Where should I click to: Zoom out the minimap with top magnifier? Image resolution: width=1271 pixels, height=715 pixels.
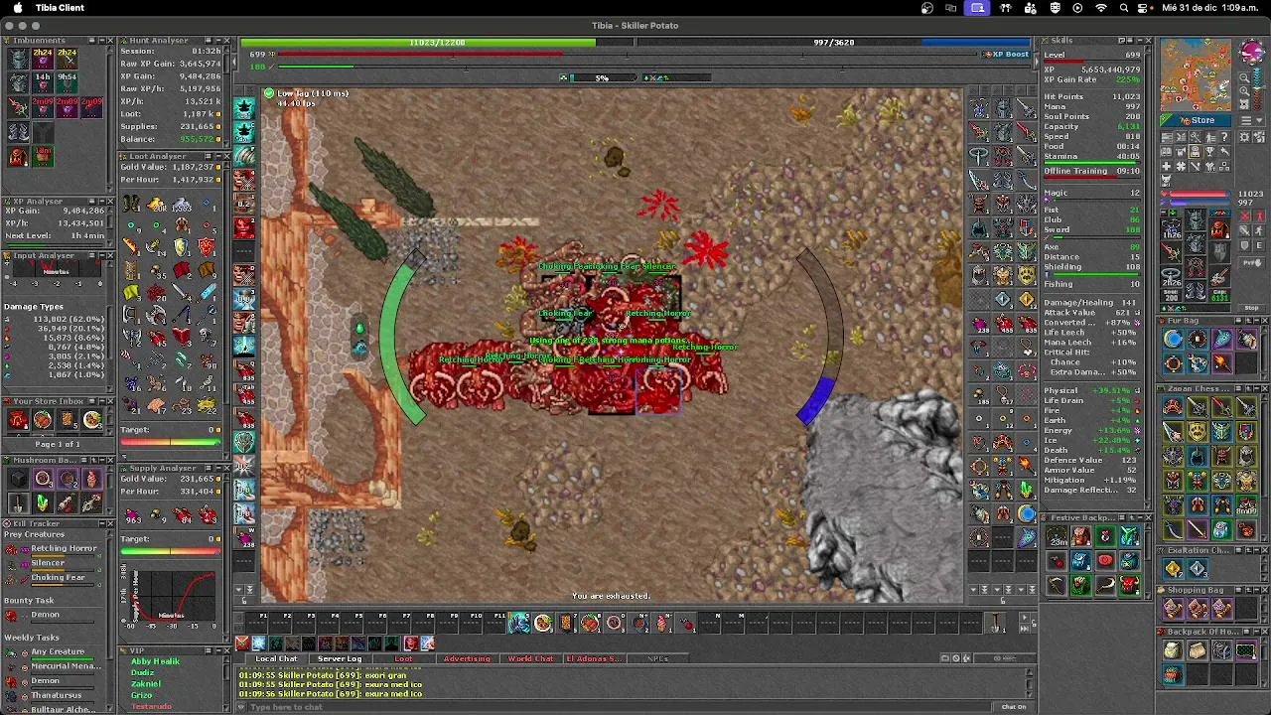click(x=1244, y=77)
